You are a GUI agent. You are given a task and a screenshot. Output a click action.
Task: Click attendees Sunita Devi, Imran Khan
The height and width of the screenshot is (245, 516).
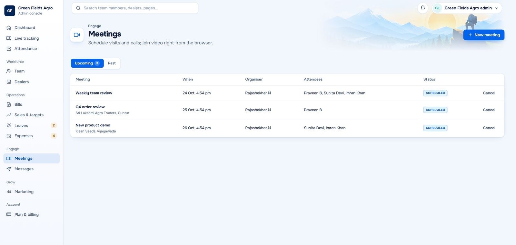pyautogui.click(x=324, y=128)
